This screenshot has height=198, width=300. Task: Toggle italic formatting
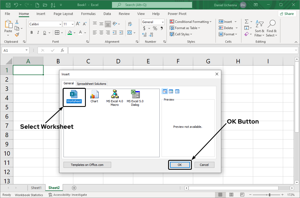38,32
